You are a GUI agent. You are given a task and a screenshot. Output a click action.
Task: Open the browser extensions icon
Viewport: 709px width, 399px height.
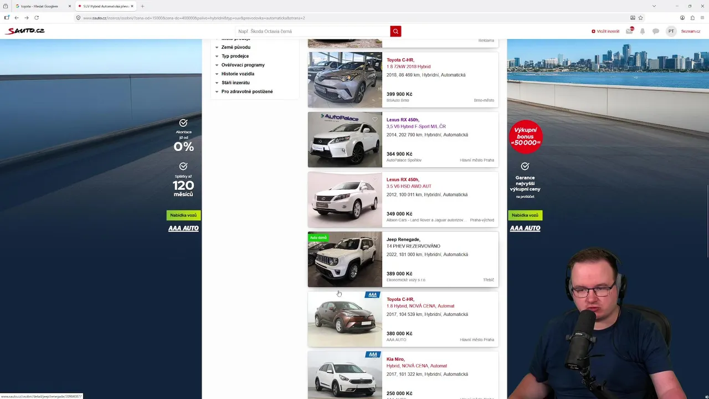point(692,18)
